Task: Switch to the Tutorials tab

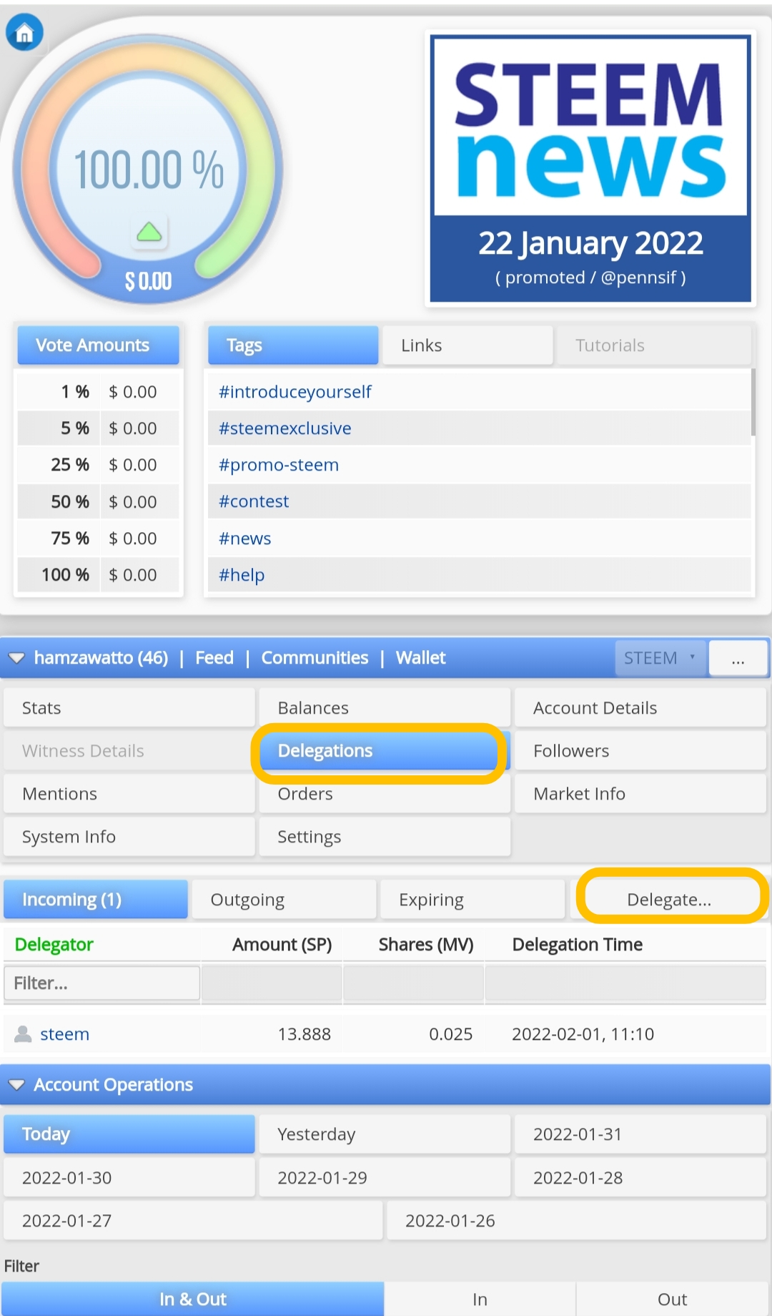Action: coord(654,345)
